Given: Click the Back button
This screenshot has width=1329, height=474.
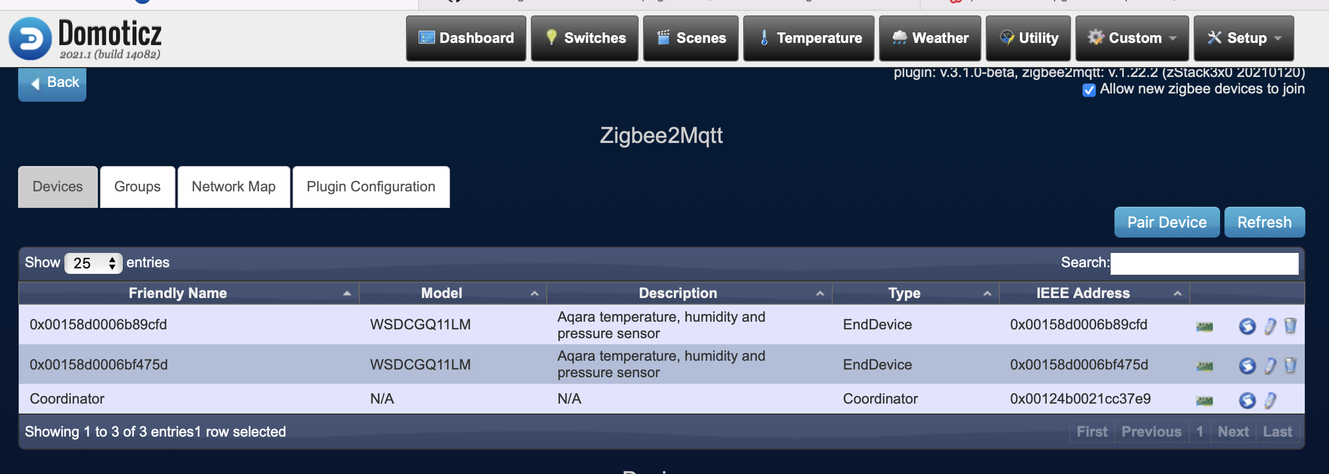Looking at the screenshot, I should [52, 84].
